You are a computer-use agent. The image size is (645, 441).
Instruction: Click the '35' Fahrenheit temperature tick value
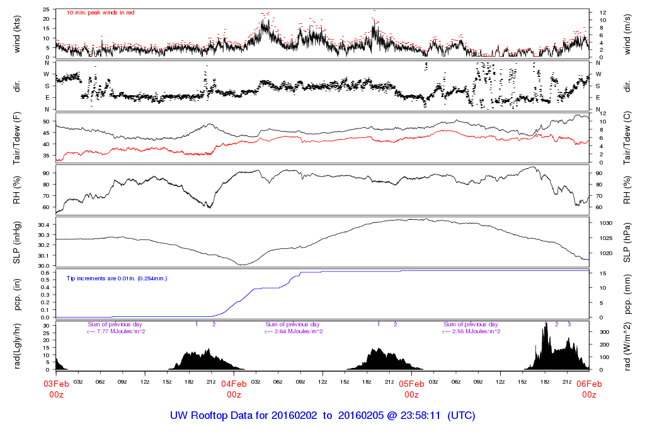pos(46,156)
